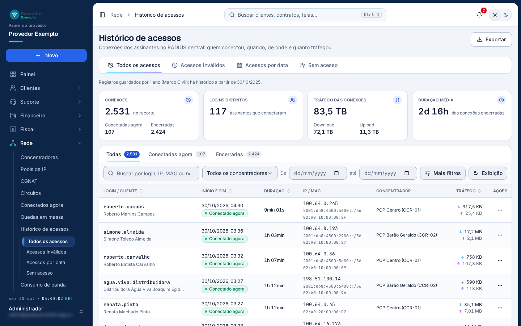Switch to light mode sun icon
Viewport: 521px width, 326px height.
495,15
